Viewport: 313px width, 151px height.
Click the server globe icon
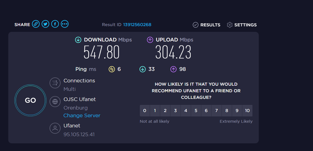pos(55,102)
